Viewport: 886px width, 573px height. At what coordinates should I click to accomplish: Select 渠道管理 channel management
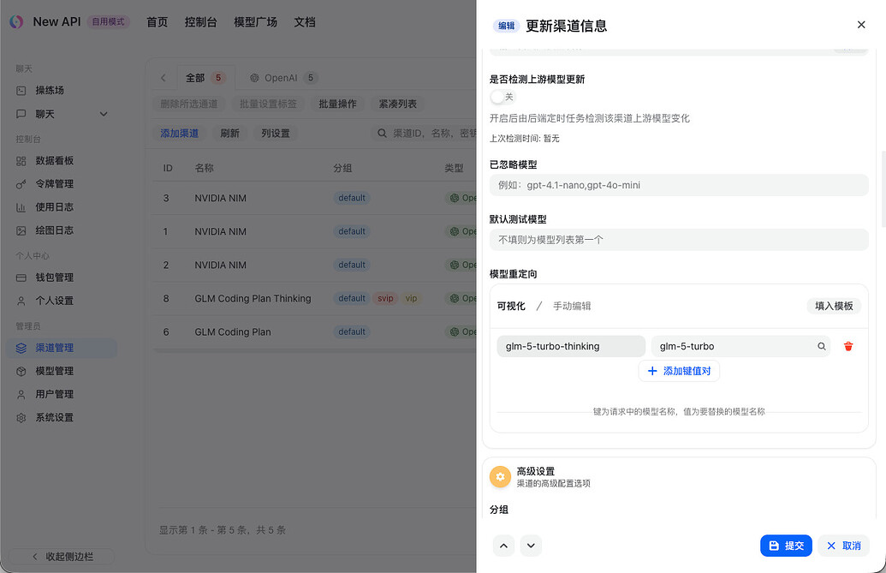pyautogui.click(x=61, y=348)
